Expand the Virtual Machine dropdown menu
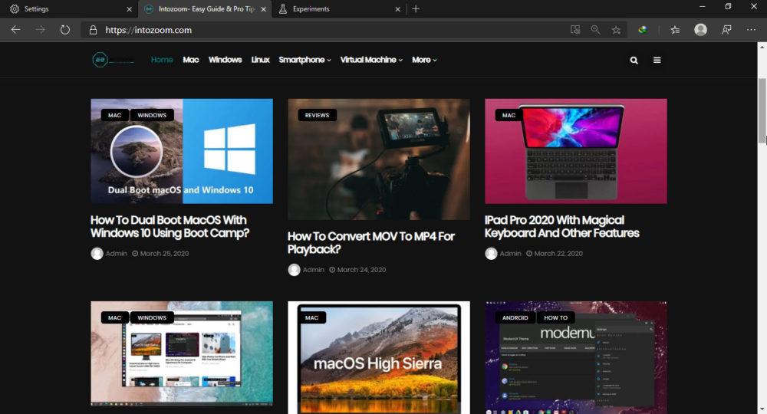 371,60
